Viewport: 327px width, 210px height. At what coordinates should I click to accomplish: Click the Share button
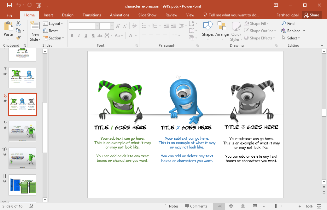click(312, 15)
